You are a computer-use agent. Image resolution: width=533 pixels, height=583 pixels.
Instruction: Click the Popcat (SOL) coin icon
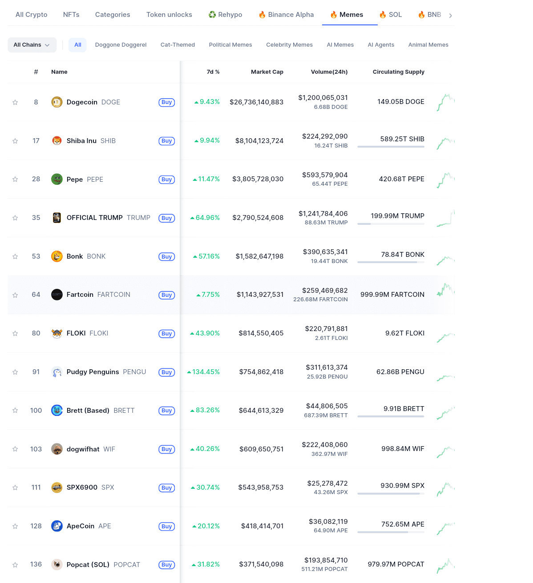pos(57,564)
